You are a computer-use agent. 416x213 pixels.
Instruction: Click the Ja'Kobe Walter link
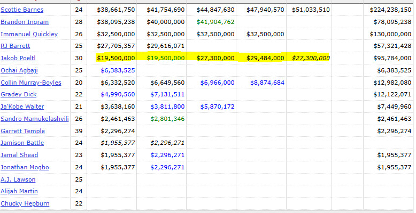point(22,106)
